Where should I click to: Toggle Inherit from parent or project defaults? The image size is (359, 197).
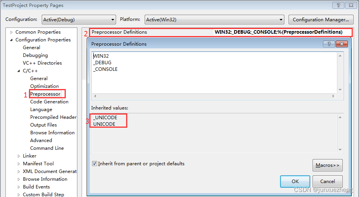point(94,164)
